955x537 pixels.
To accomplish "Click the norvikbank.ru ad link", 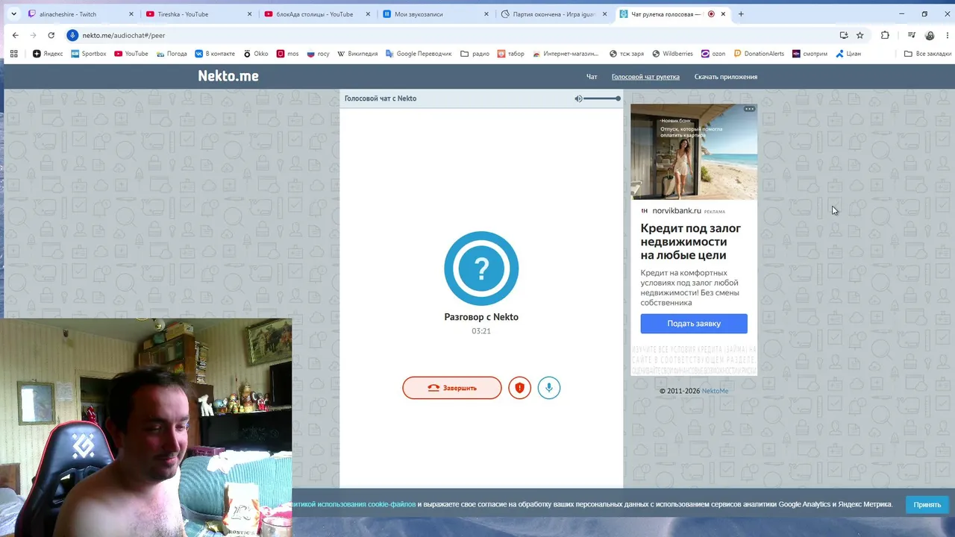I will click(x=676, y=211).
